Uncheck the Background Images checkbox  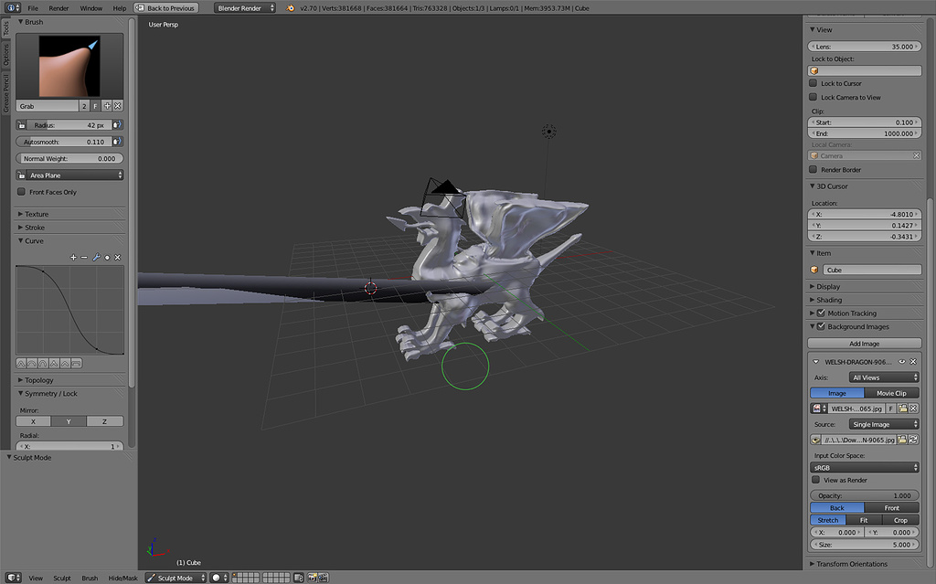[x=821, y=326]
